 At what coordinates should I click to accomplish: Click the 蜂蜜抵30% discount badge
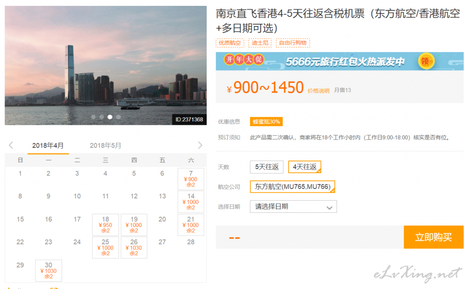point(266,121)
